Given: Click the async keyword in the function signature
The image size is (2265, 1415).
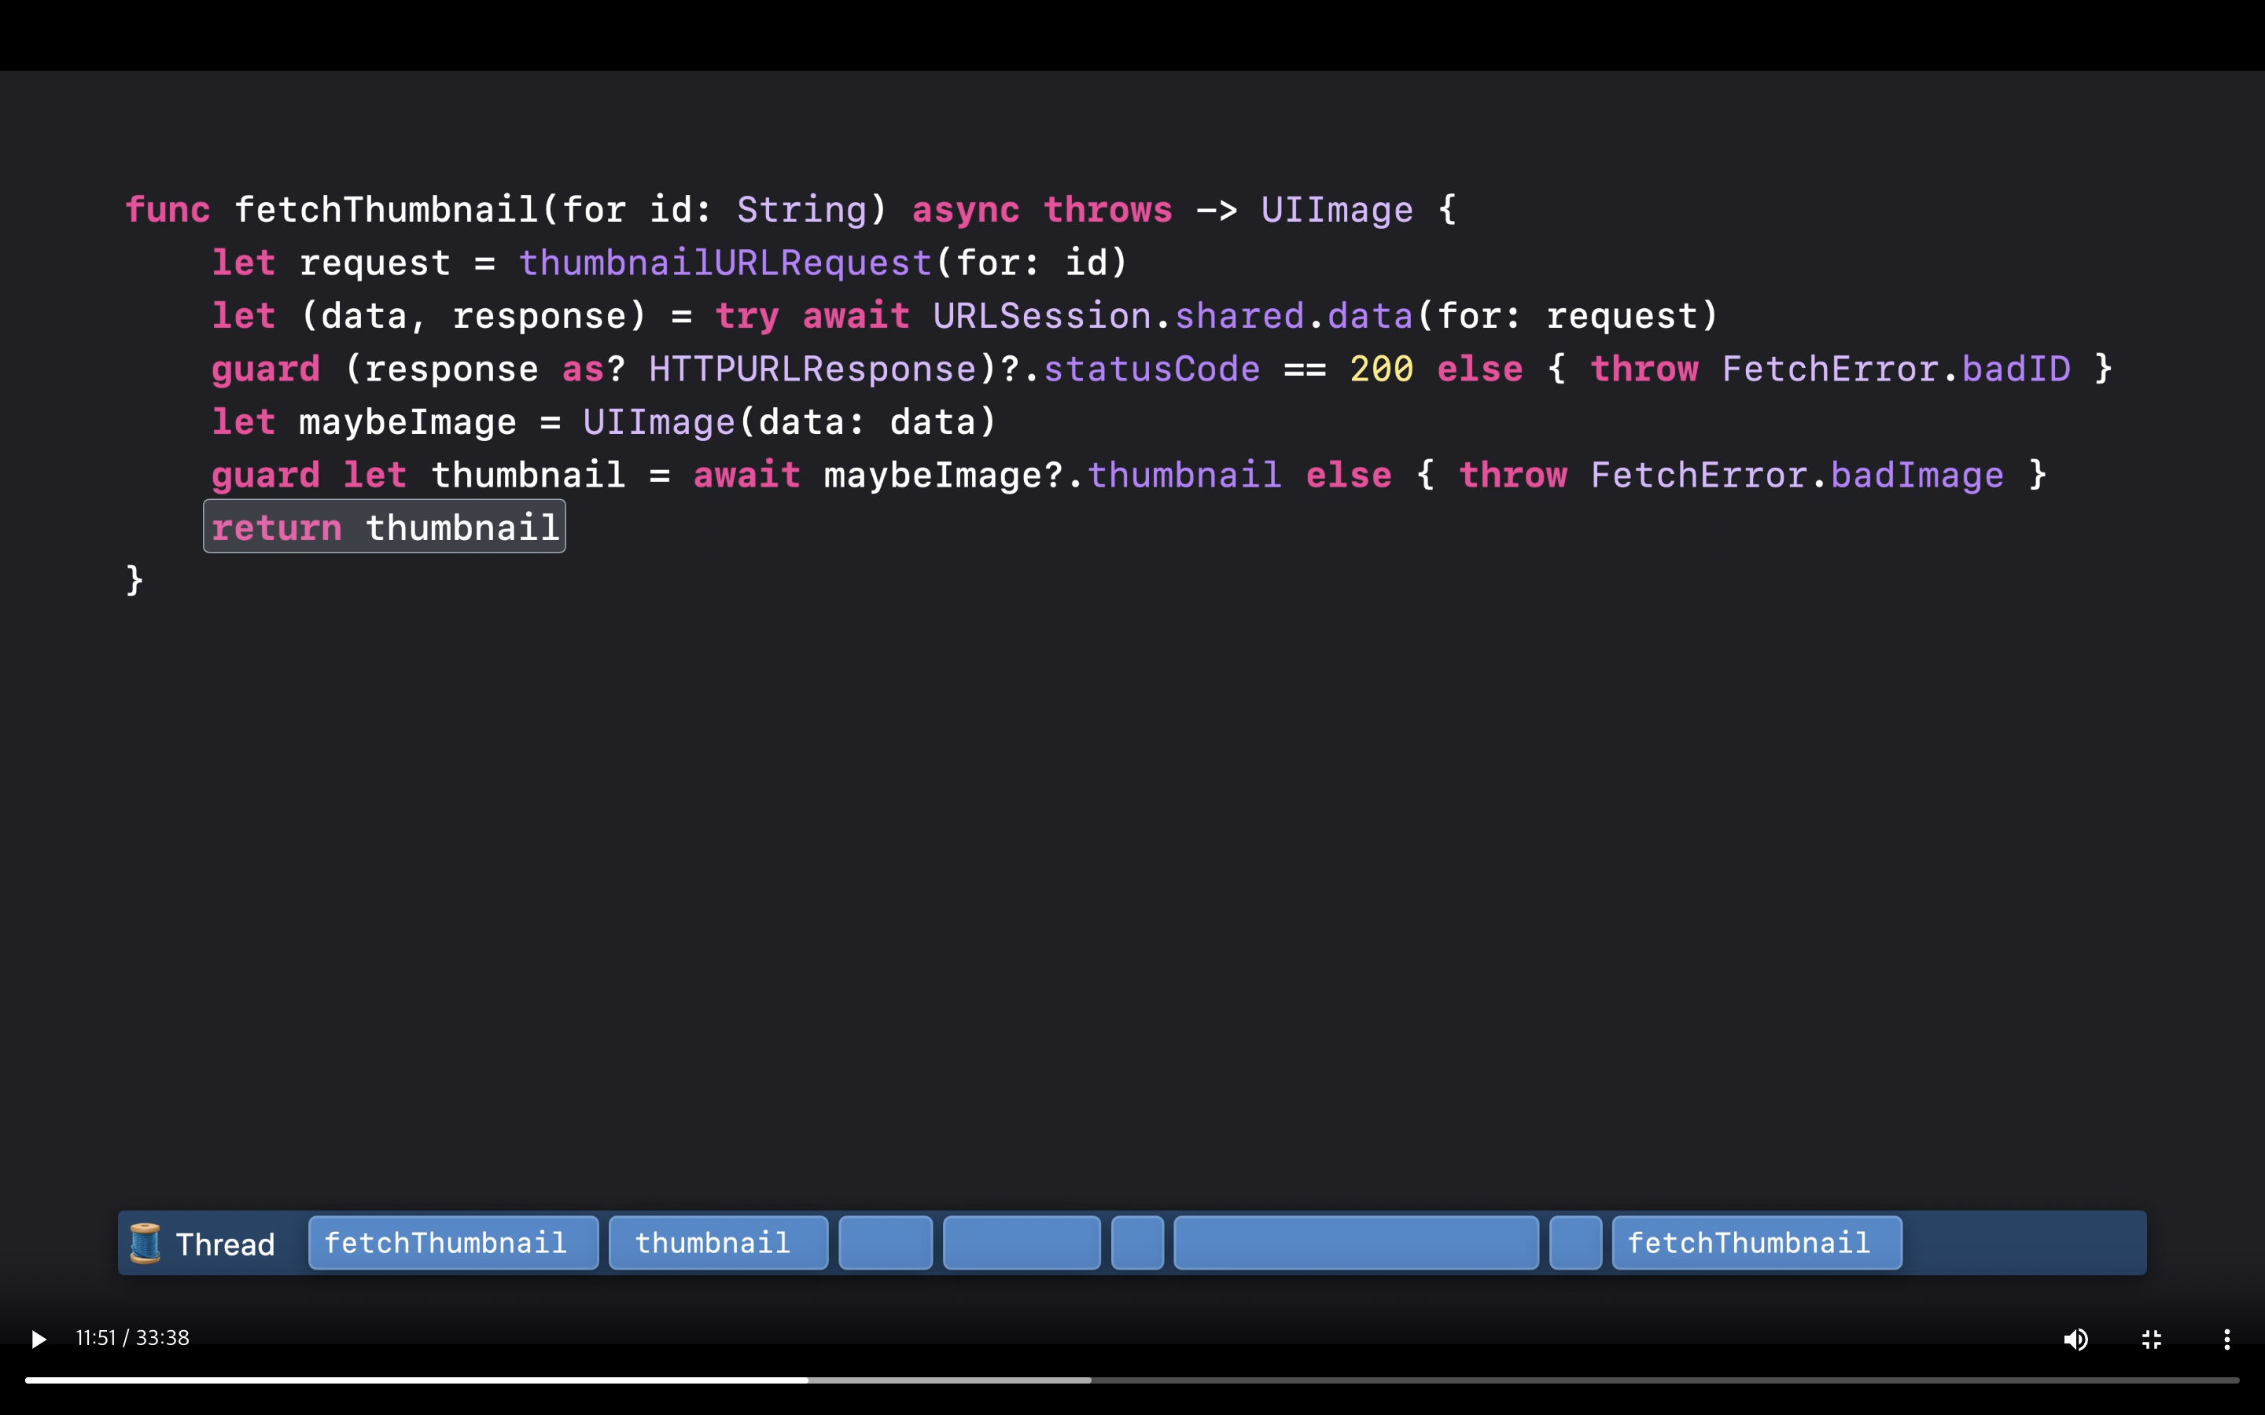Looking at the screenshot, I should click(965, 210).
